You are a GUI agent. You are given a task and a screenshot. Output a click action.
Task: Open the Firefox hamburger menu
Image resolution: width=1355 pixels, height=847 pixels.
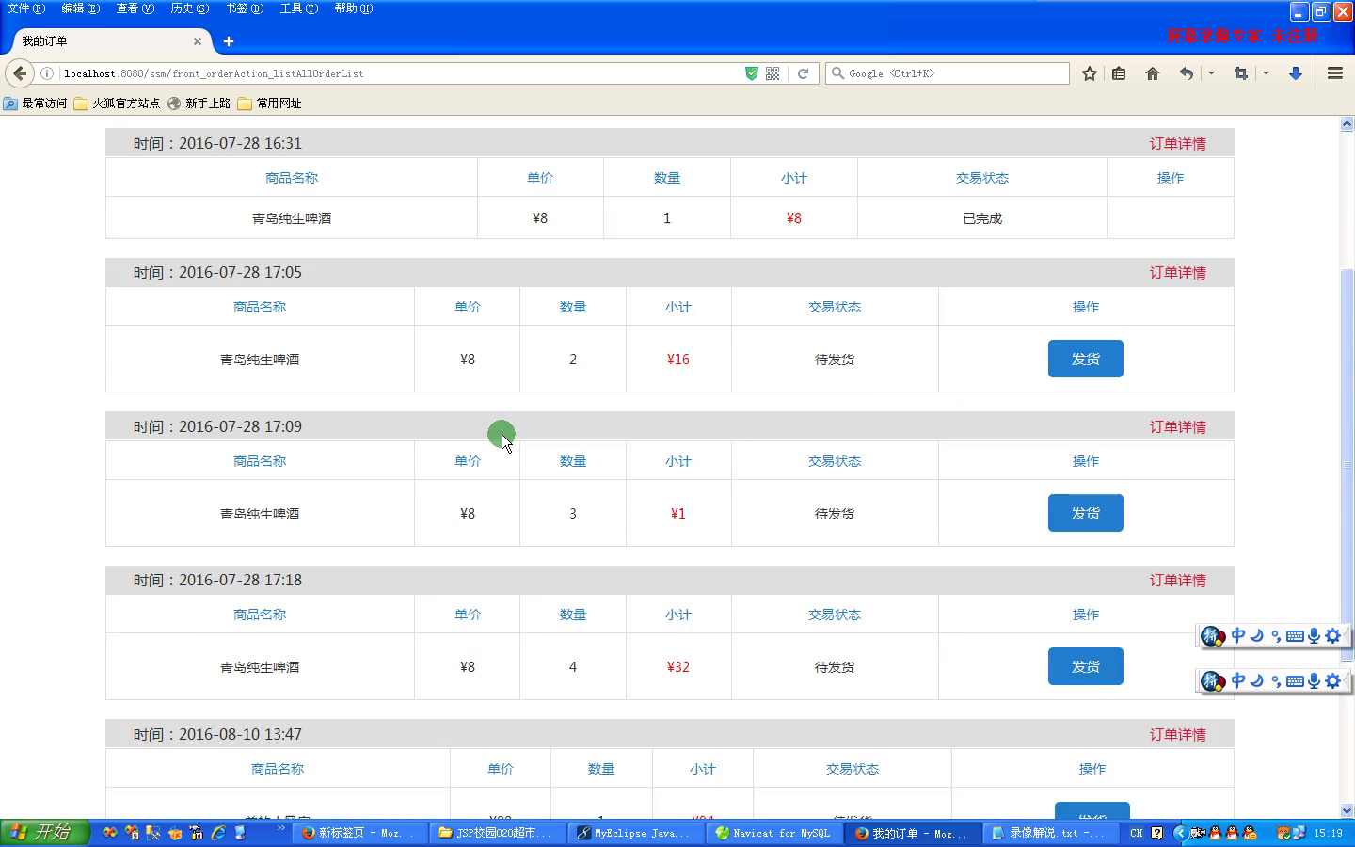click(1335, 73)
